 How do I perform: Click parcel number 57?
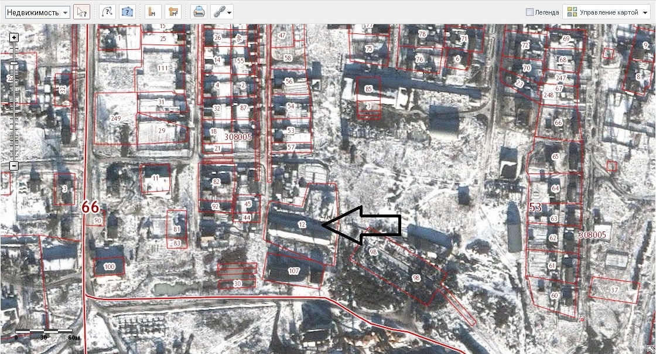(291, 147)
